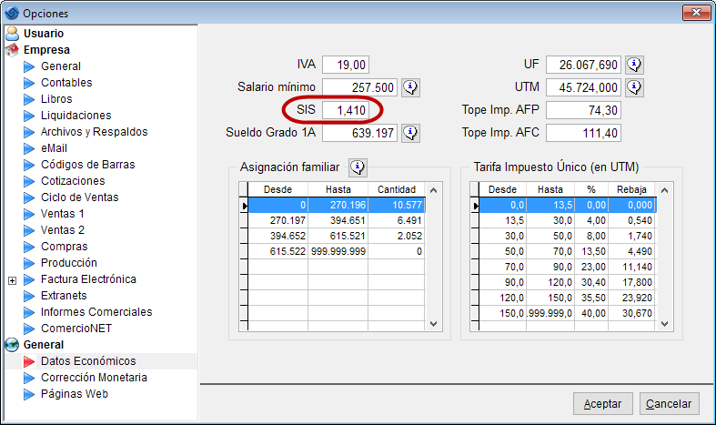Screen dimensions: 716x425
Task: Click the blue arrow icon beside Extranets
Action: (29, 296)
